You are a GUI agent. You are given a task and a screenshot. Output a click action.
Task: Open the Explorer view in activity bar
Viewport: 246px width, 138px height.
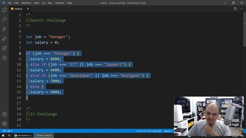click(4, 10)
